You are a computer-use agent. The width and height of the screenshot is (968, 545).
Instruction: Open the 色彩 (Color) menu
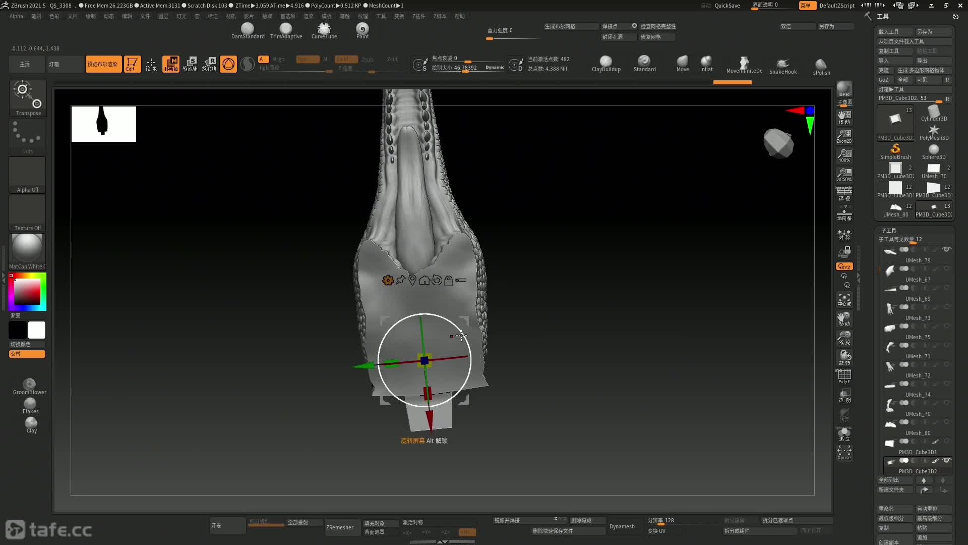click(54, 16)
